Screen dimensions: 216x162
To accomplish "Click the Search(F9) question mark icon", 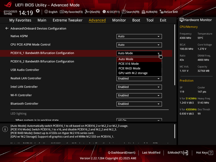I will pos(124,12).
